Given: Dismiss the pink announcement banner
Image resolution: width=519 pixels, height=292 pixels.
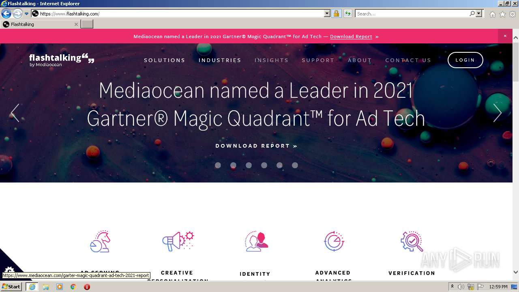Looking at the screenshot, I should click(505, 36).
